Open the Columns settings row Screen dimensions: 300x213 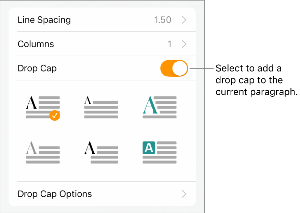[102, 44]
